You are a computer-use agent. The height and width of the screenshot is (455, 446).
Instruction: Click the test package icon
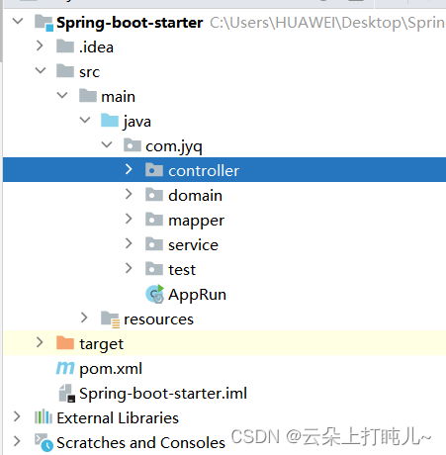pos(154,268)
